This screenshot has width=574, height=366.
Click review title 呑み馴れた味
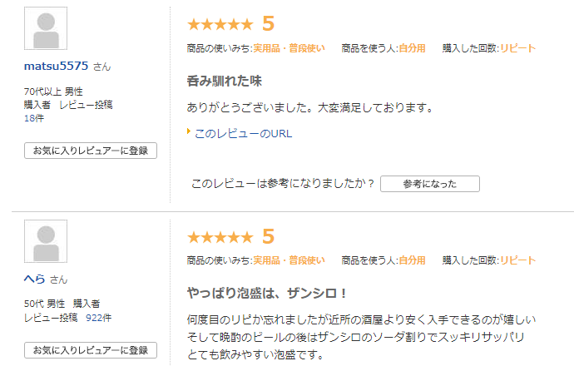click(x=225, y=81)
